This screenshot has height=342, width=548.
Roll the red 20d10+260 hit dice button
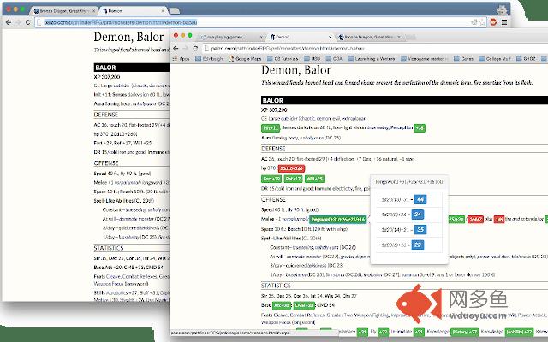(291, 168)
